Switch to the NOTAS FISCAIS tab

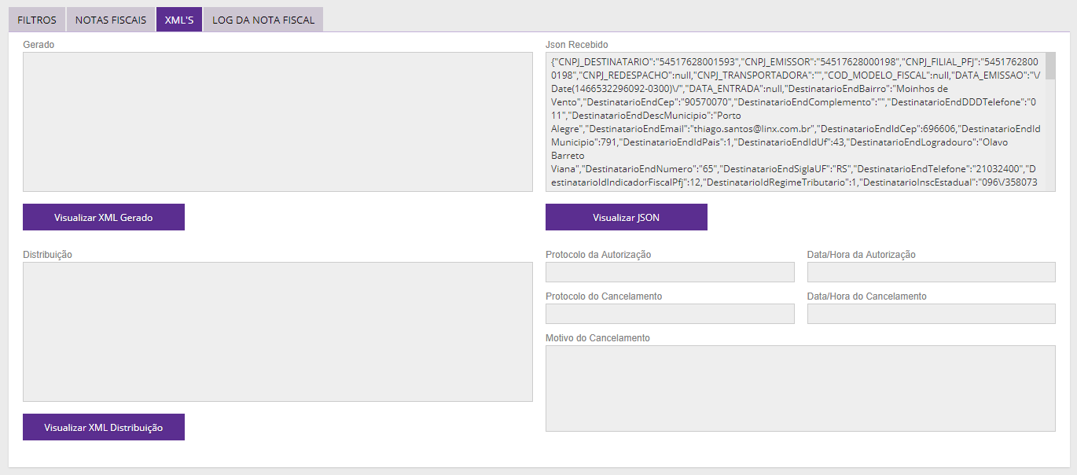point(111,20)
